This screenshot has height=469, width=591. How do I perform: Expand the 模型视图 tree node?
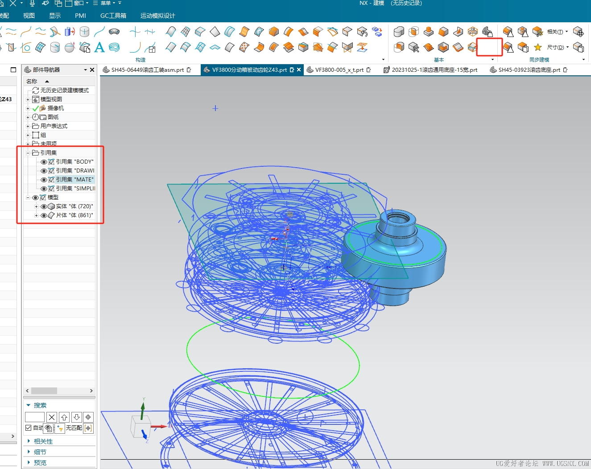28,99
